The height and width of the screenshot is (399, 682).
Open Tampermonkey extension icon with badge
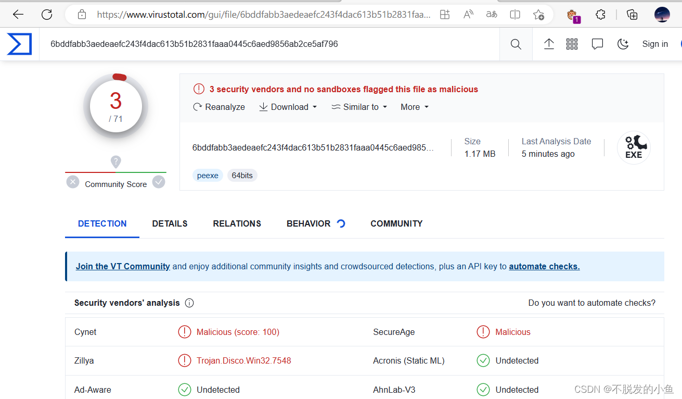[573, 15]
